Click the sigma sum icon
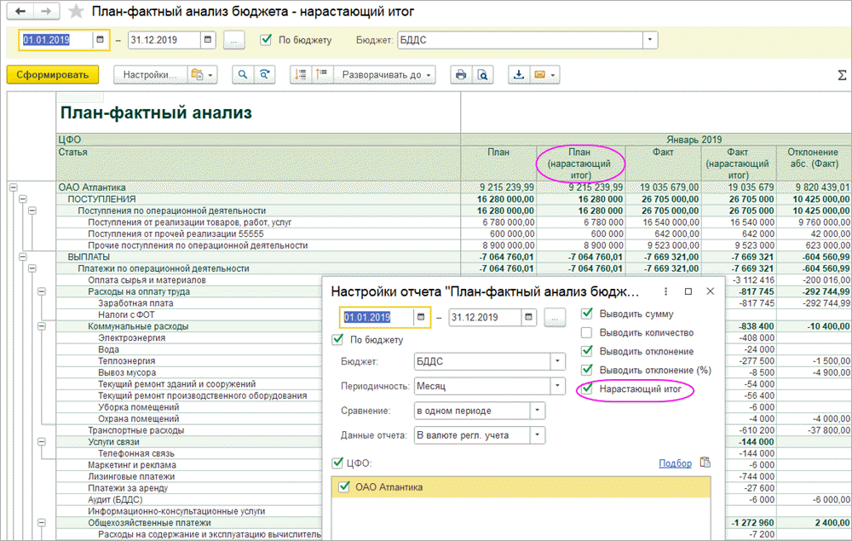 (x=842, y=75)
